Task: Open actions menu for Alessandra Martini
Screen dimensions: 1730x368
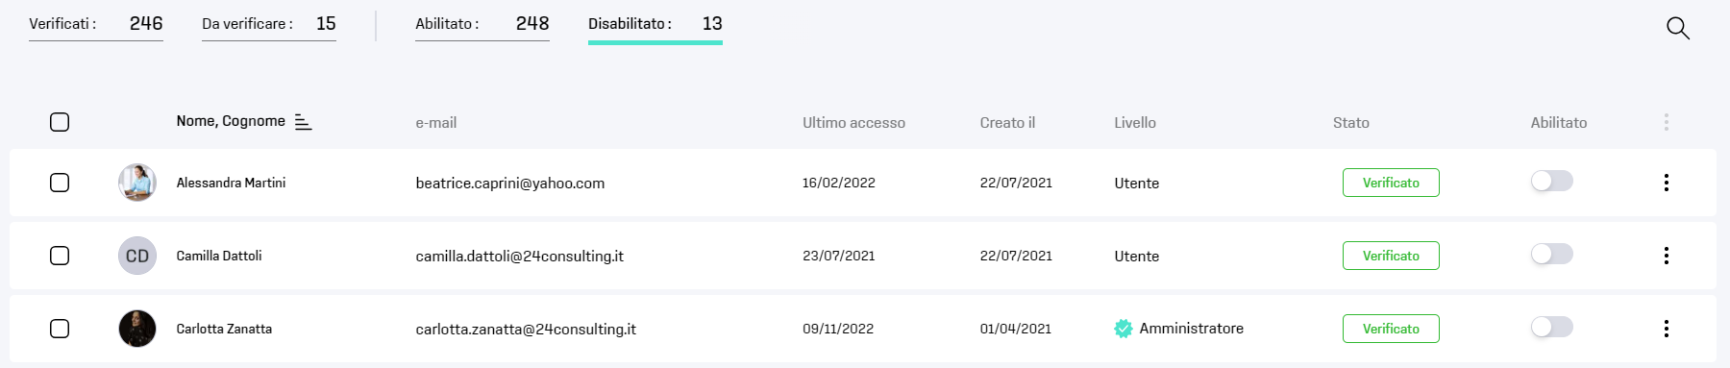Action: 1666,183
